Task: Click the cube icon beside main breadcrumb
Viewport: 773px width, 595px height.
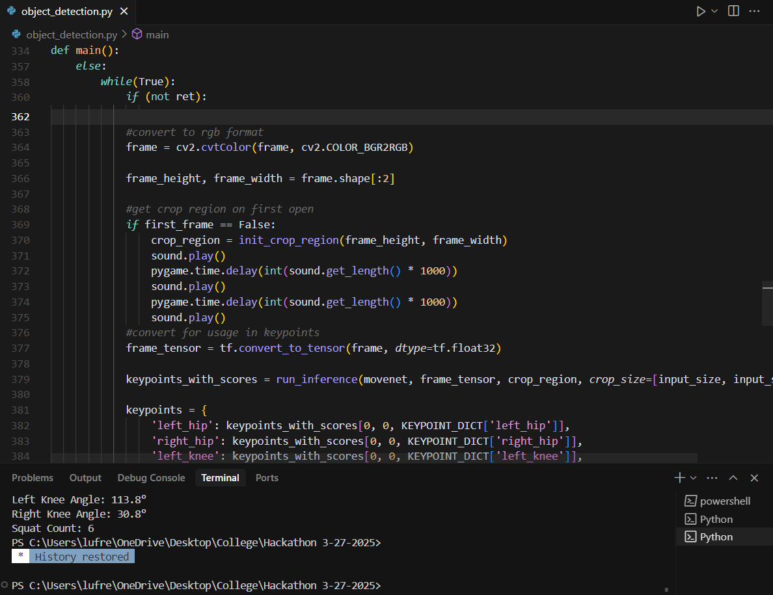Action: pyautogui.click(x=137, y=34)
